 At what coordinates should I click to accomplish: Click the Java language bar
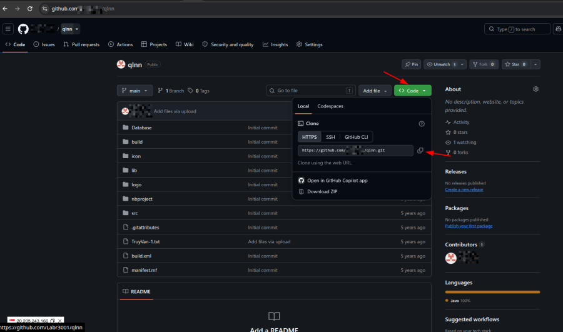coord(492,292)
